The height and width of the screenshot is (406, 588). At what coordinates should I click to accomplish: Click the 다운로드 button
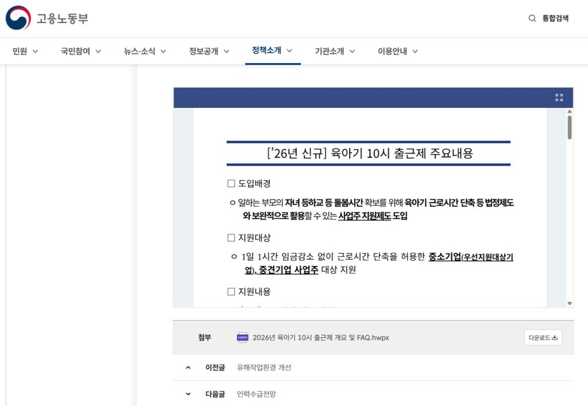[x=543, y=338]
